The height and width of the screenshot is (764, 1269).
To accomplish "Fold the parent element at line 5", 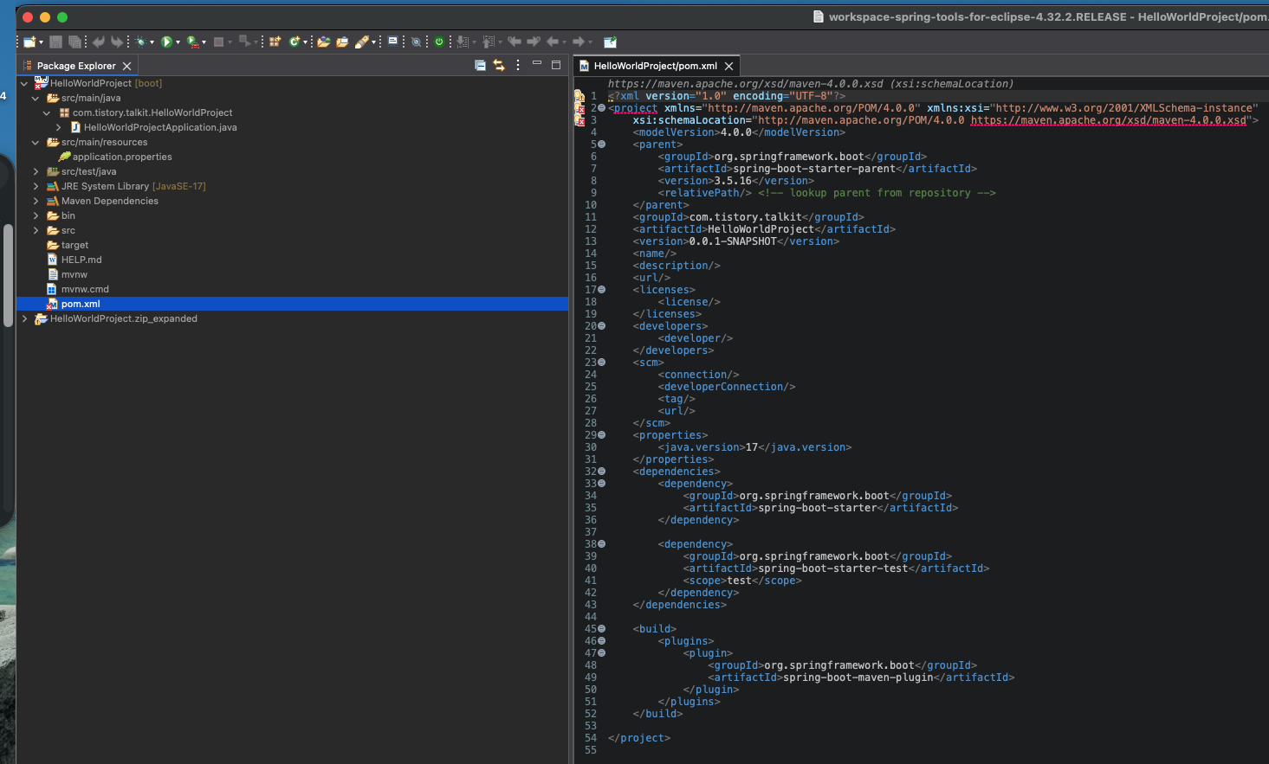I will coord(601,144).
